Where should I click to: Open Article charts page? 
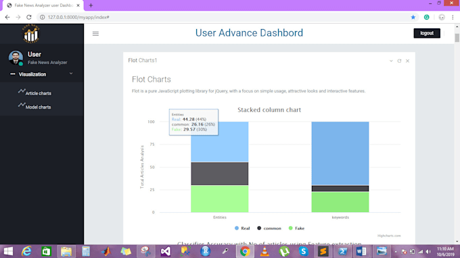pos(38,93)
